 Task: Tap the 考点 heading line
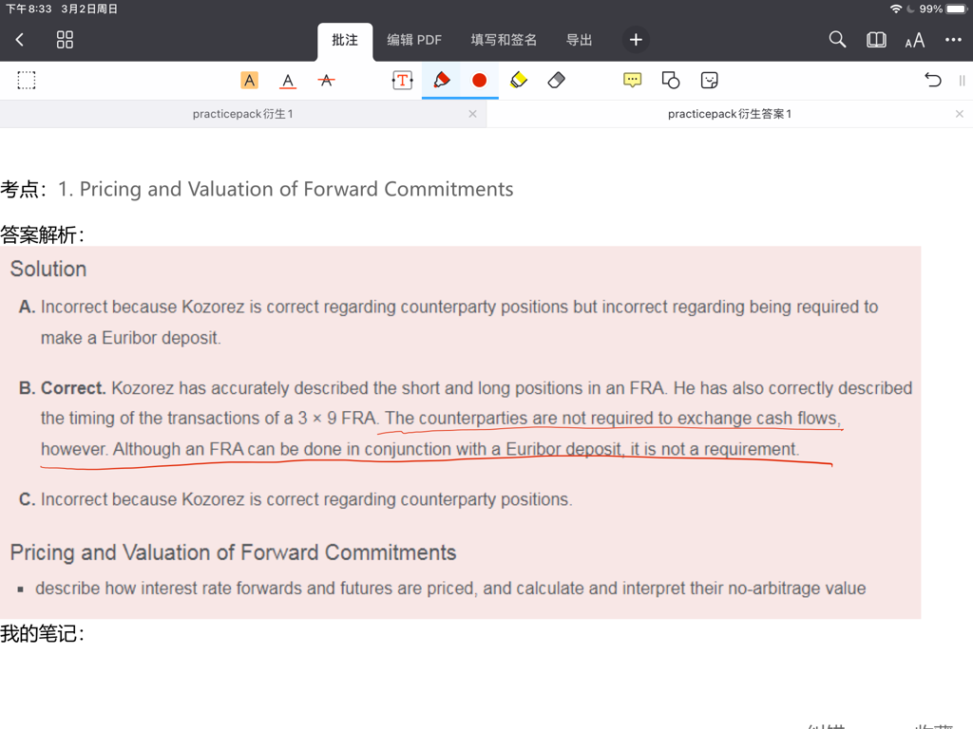pyautogui.click(x=257, y=189)
